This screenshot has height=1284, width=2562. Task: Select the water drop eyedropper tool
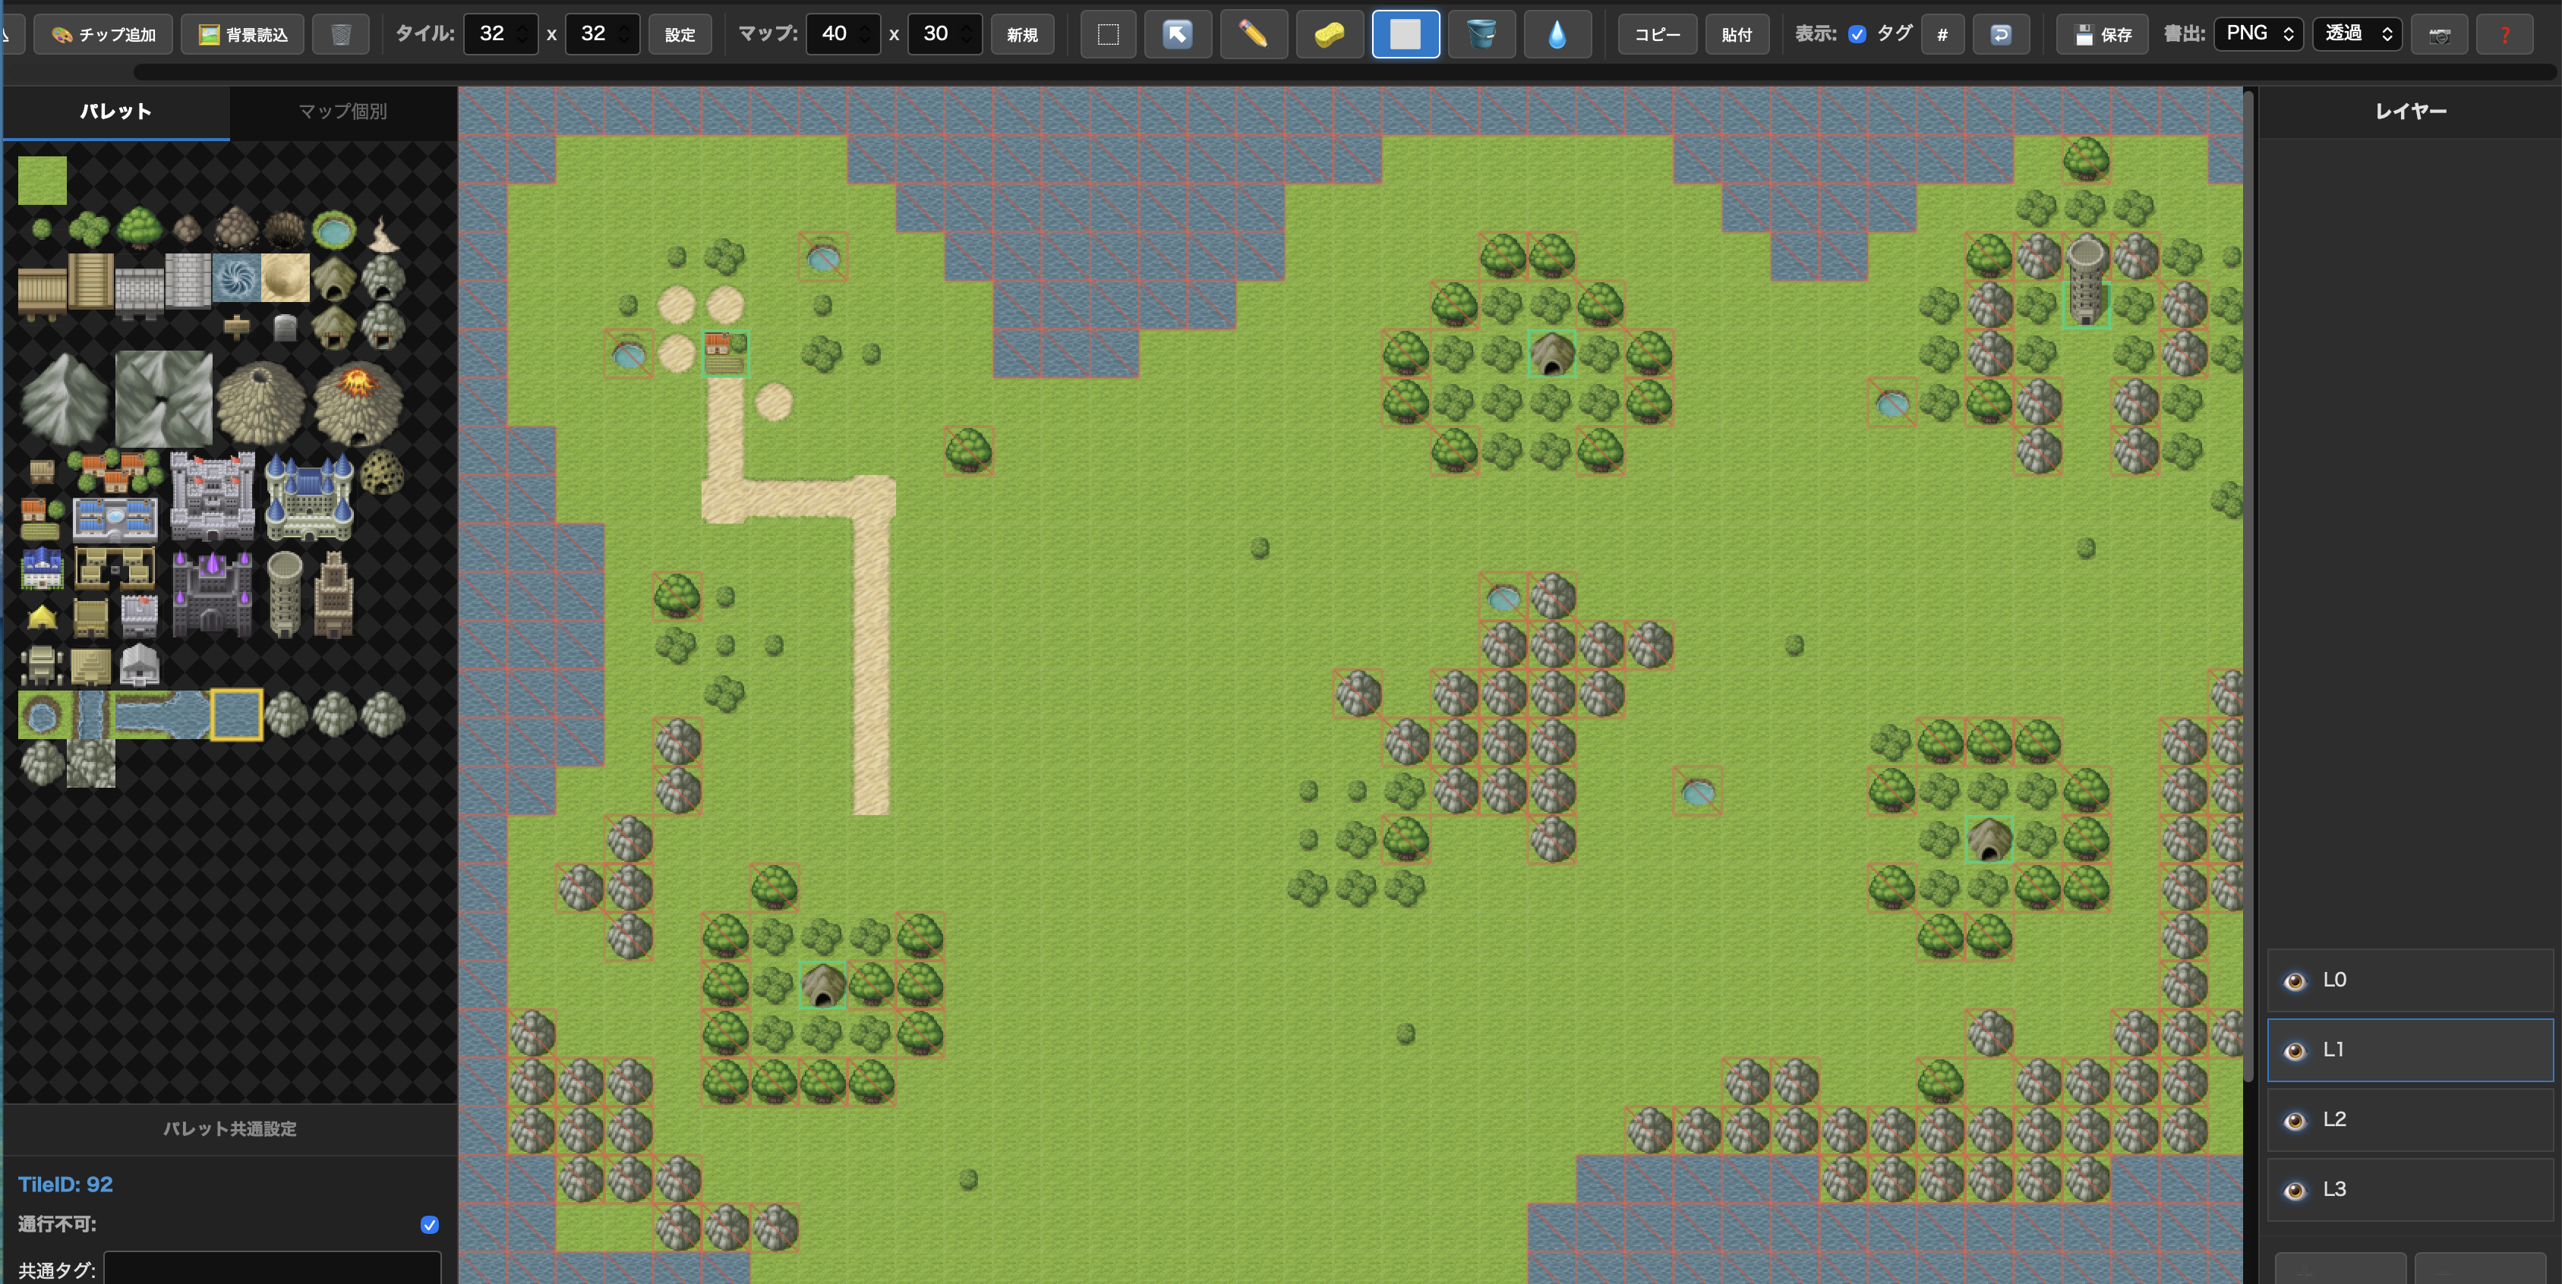pos(1557,35)
